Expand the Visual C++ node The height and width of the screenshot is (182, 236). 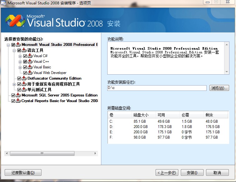coord(20,62)
